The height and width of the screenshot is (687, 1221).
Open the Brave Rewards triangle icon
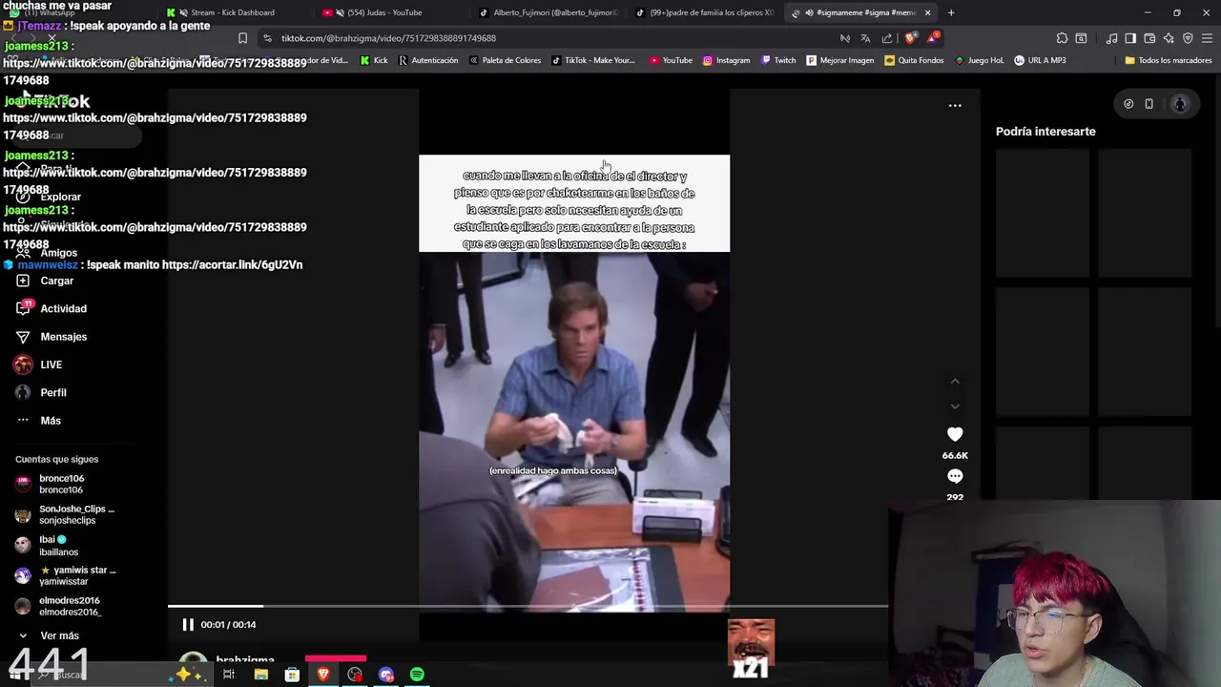932,38
